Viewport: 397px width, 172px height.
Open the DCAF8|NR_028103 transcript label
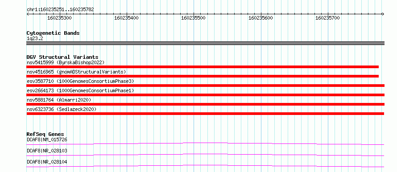(47, 151)
